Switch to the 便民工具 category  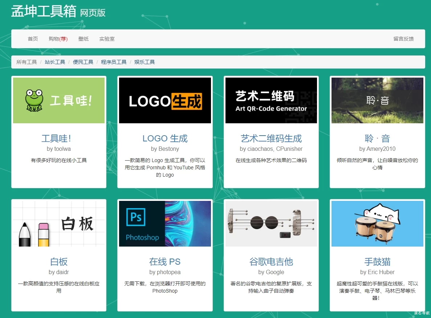pyautogui.click(x=83, y=62)
